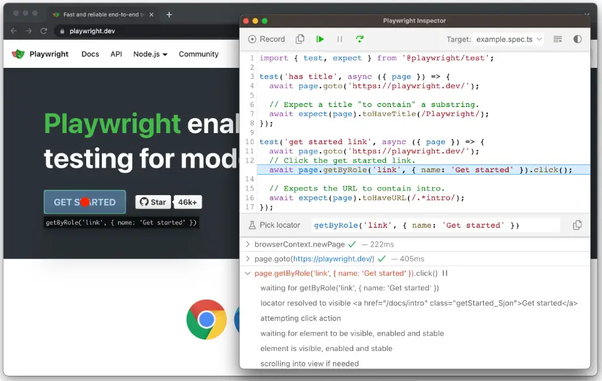Step over using the green arrow icon
This screenshot has width=602, height=381.
(360, 39)
